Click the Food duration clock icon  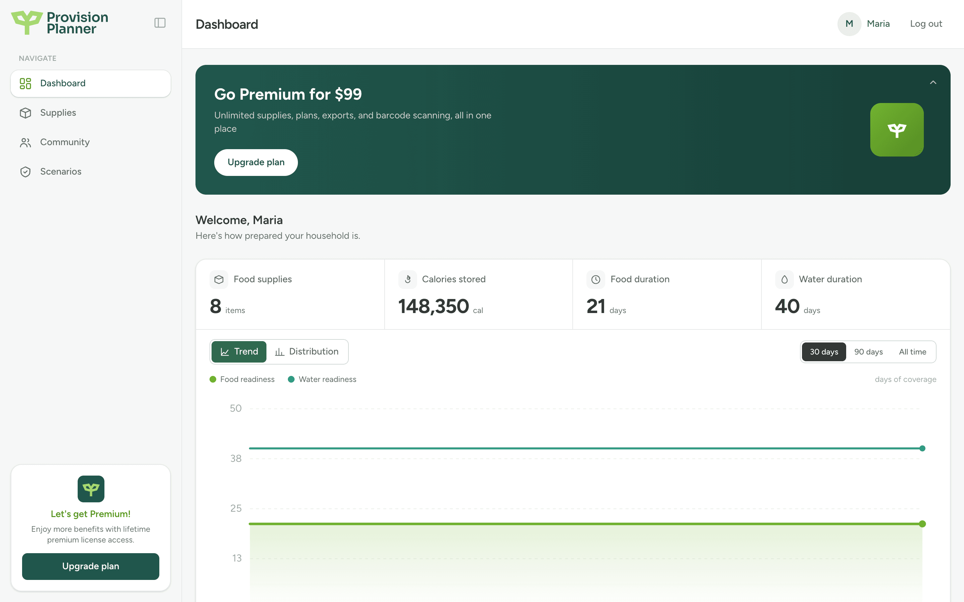[x=595, y=280]
